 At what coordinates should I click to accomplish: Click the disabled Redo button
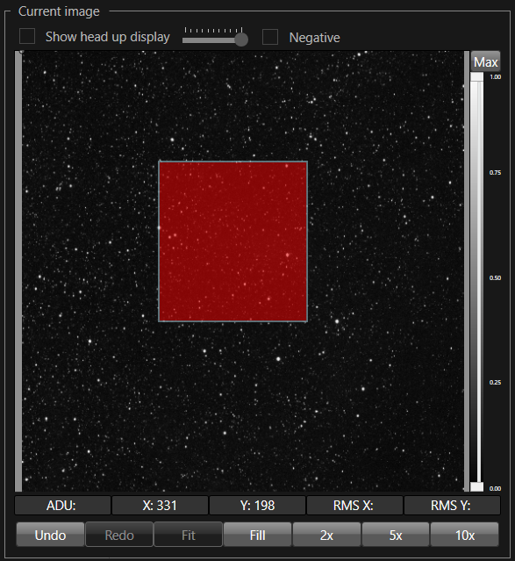(119, 535)
